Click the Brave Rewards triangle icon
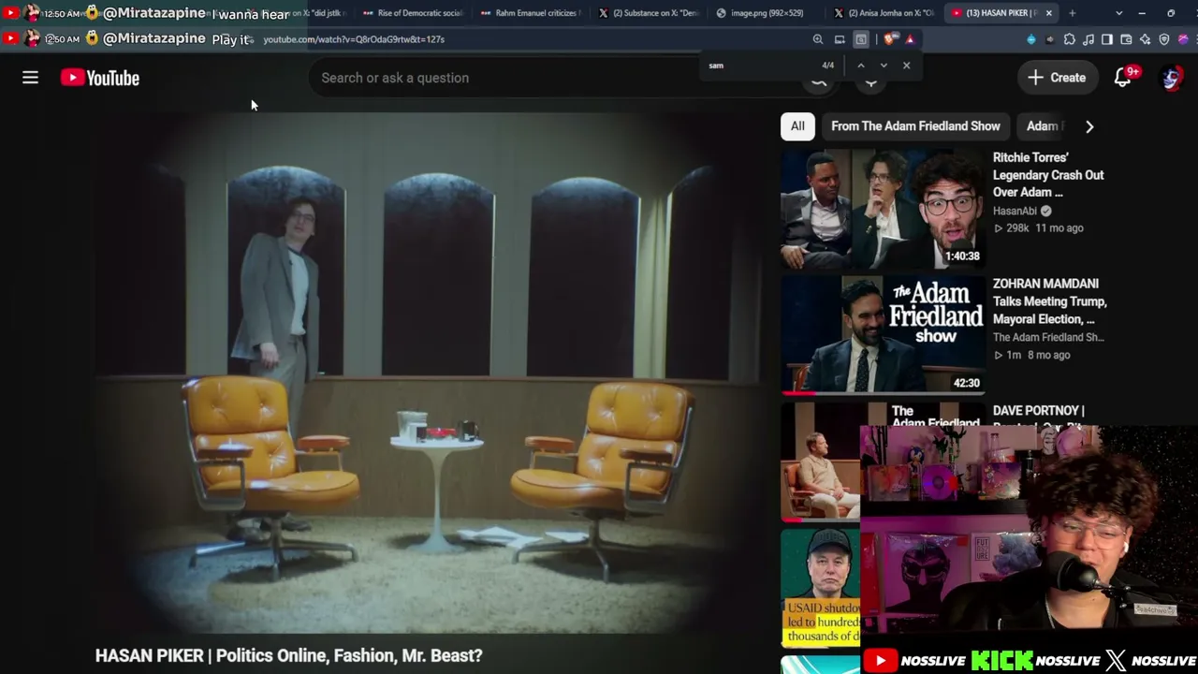Viewport: 1198px width, 674px height. pos(910,39)
